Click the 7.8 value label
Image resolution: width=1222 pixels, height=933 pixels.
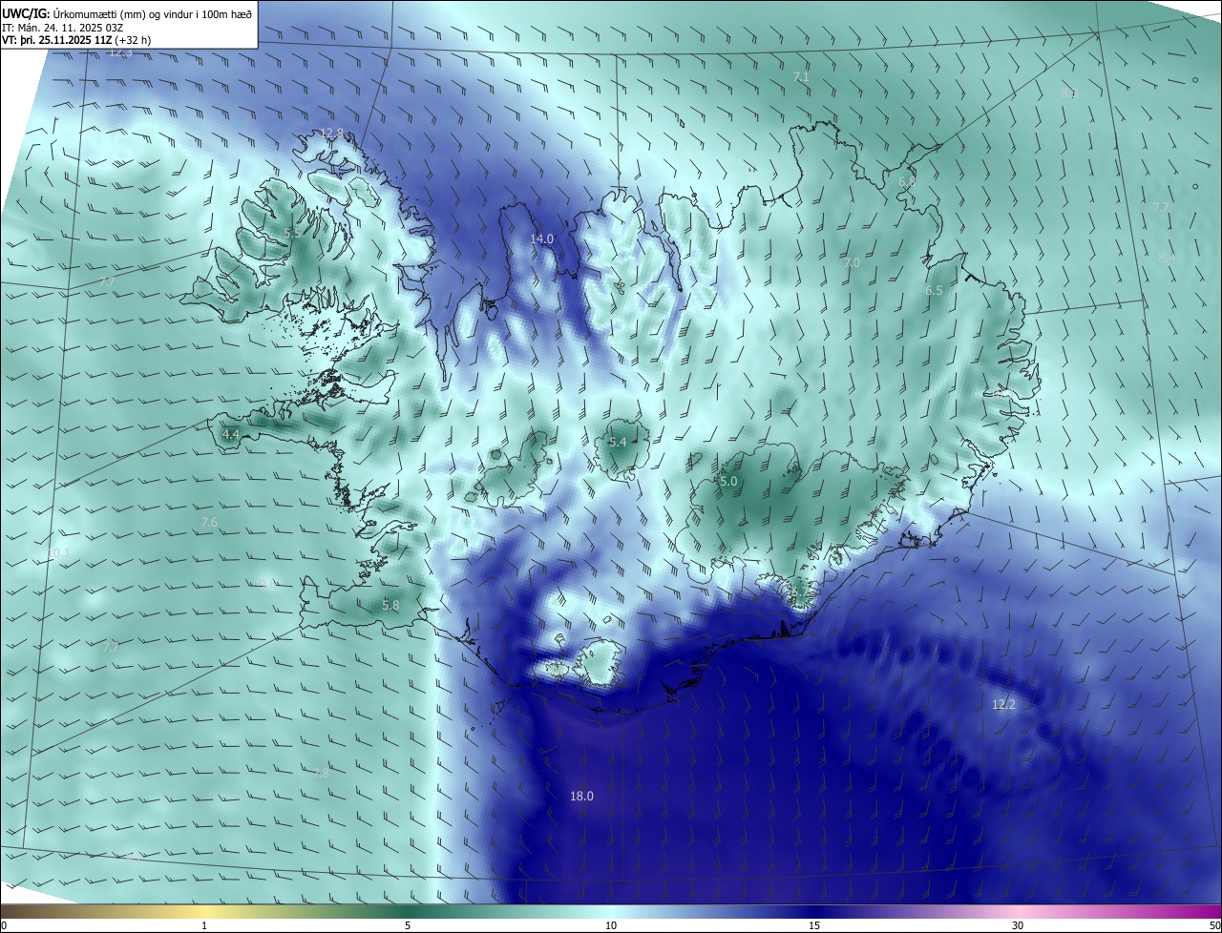pos(321,773)
